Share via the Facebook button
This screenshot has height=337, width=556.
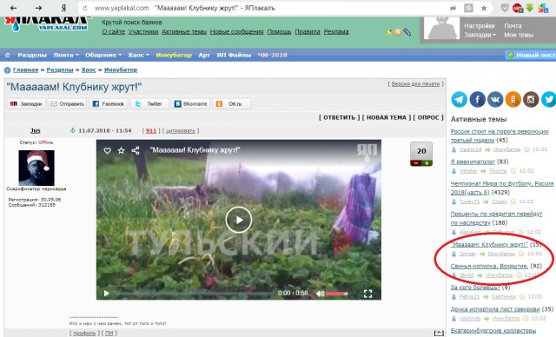[108, 104]
